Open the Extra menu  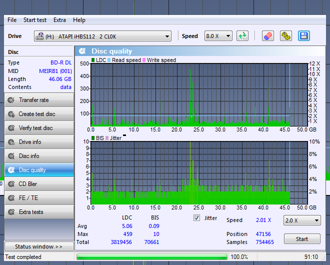[x=59, y=20]
